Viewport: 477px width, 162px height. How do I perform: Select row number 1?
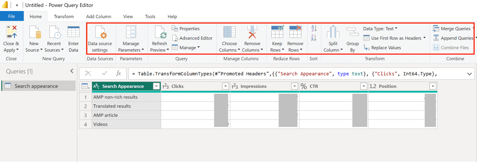86,97
